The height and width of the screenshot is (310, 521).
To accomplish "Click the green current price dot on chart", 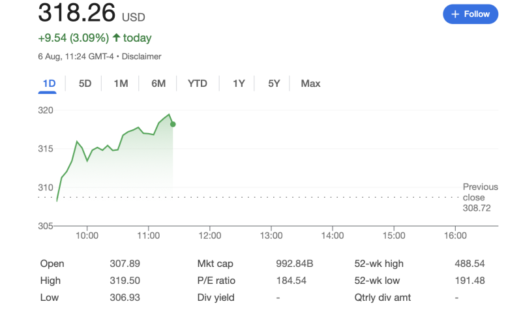I will click(173, 124).
